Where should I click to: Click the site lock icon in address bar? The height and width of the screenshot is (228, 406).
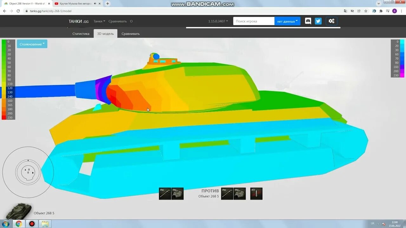click(x=27, y=11)
